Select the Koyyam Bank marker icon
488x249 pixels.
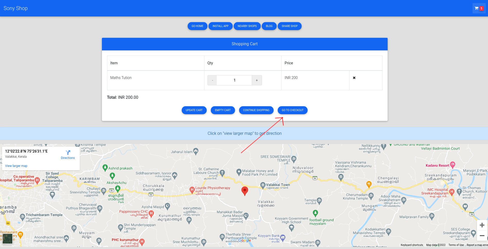click(x=283, y=238)
